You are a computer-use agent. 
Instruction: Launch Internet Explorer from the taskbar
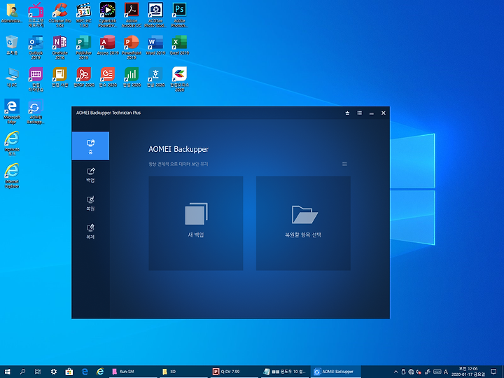pos(100,372)
